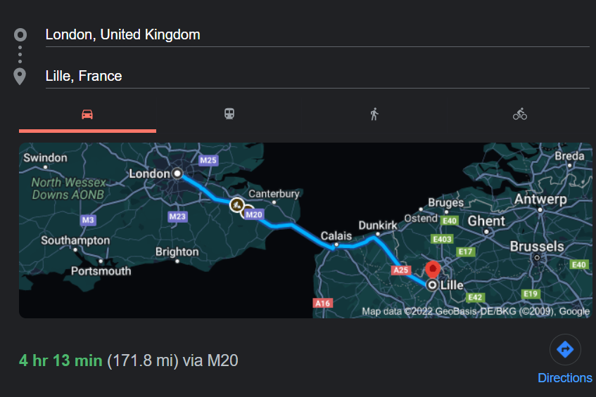Click the London start point on map
The width and height of the screenshot is (596, 397).
click(177, 173)
